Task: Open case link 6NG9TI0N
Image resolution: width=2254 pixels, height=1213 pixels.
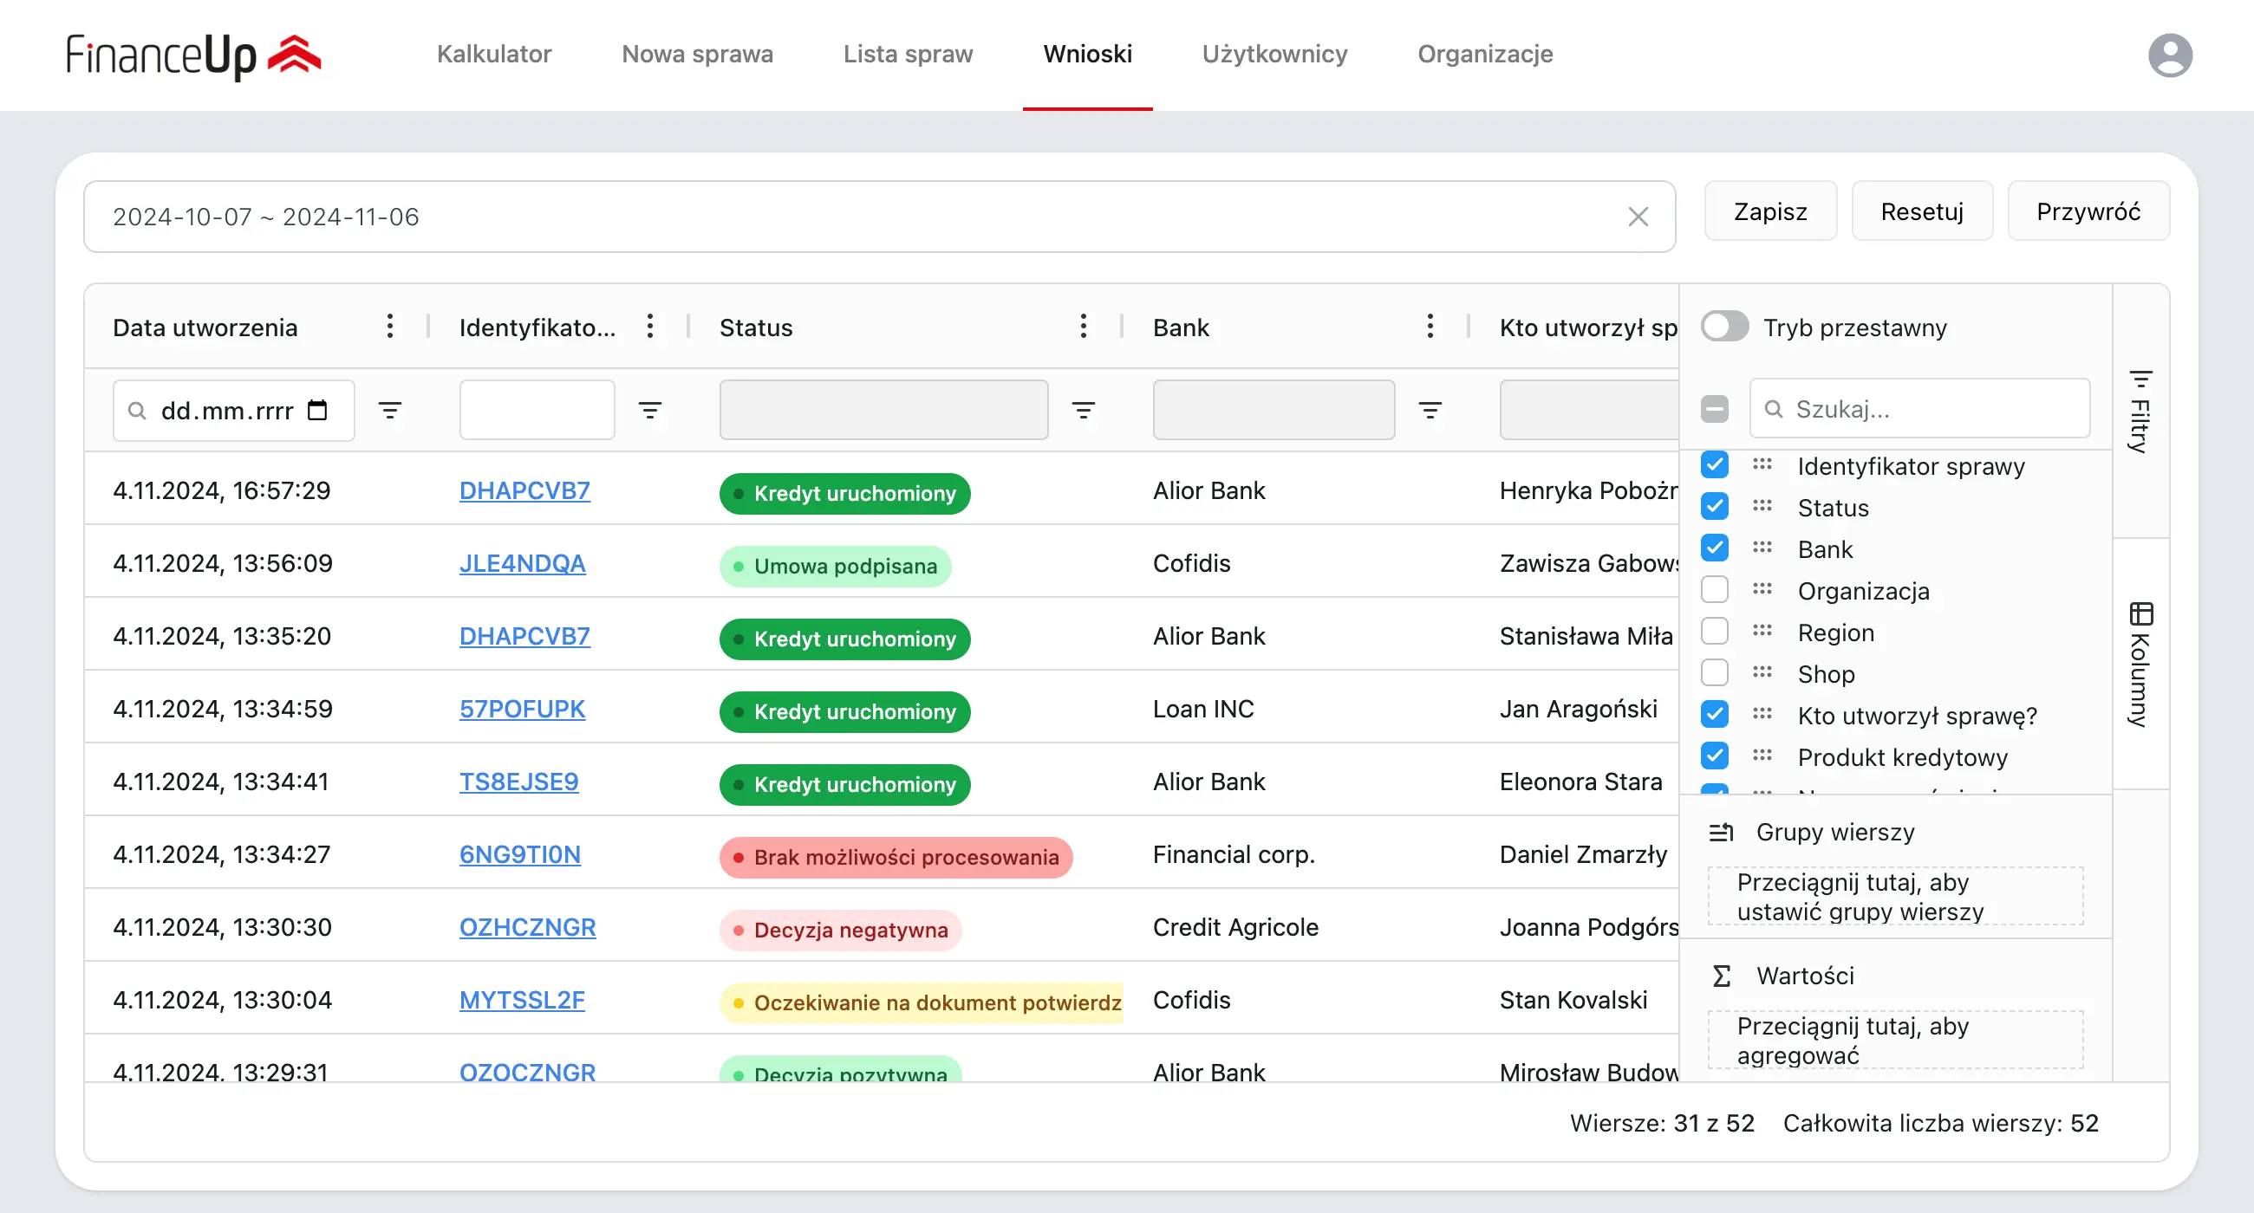Action: pos(520,854)
